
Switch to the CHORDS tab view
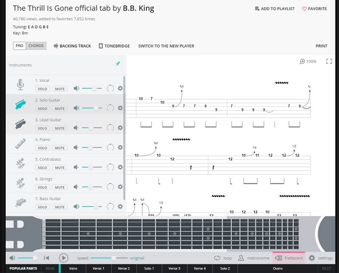(x=36, y=46)
